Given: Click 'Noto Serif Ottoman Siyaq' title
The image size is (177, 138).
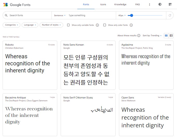Looking at the screenshot, I should 78,97.
